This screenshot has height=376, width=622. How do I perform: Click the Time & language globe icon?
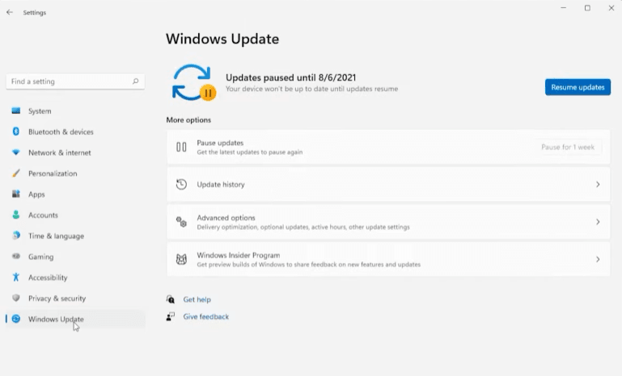click(x=16, y=236)
